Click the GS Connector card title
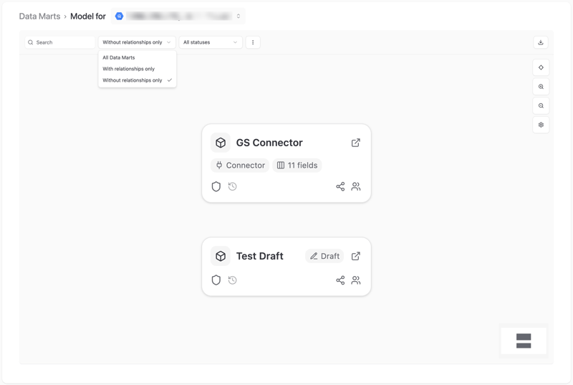This screenshot has width=573, height=385. (x=269, y=143)
